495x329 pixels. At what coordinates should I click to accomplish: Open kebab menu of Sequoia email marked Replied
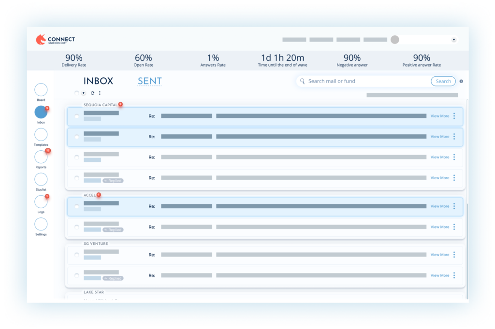454,178
